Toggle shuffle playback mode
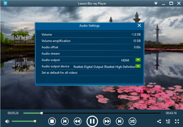Viewport: 183px width, 127px height. coord(132,121)
